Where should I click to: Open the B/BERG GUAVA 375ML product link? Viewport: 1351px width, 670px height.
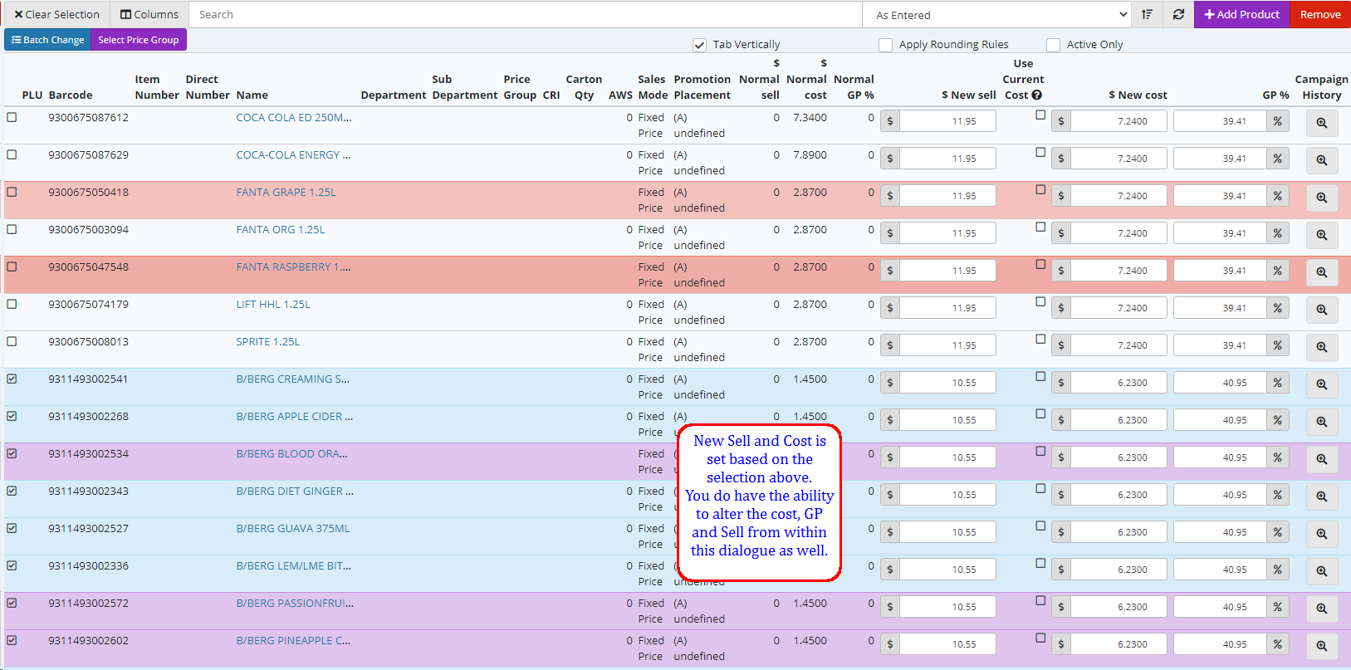[293, 528]
